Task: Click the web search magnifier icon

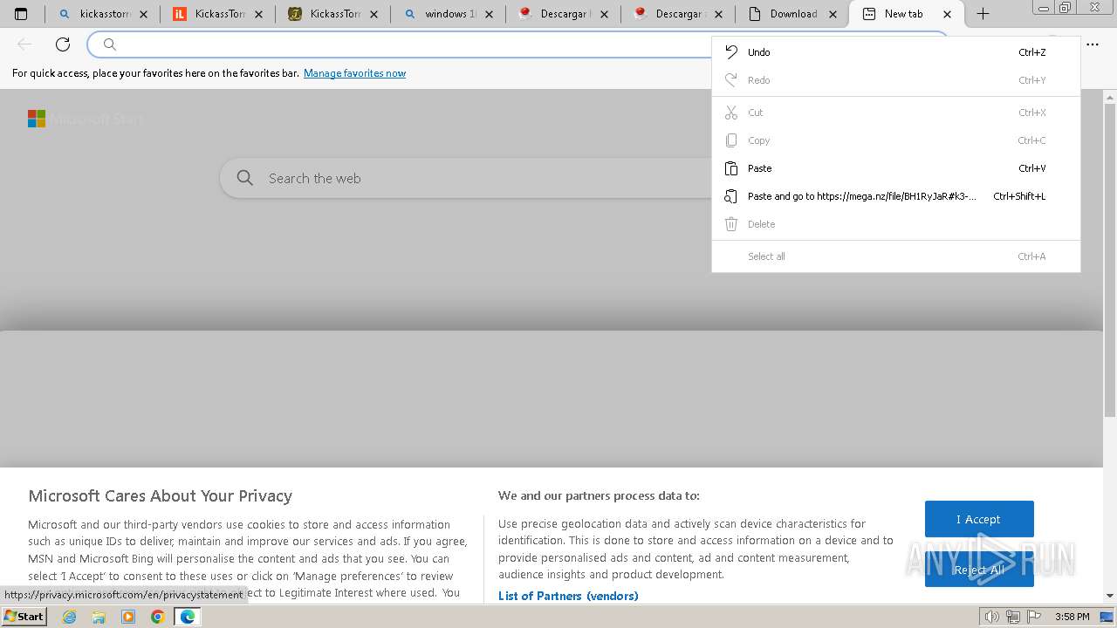Action: [245, 178]
